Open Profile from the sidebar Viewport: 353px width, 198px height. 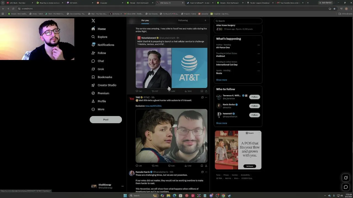point(99,101)
